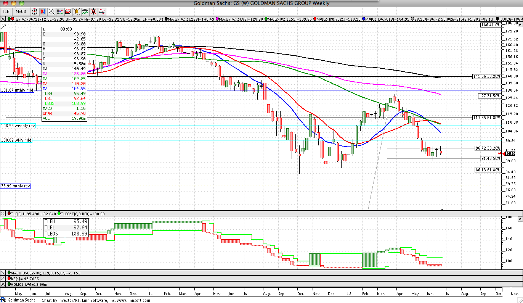523x303 pixels.
Task: Click the TLBH 95.49 value box
Action: coord(66,221)
